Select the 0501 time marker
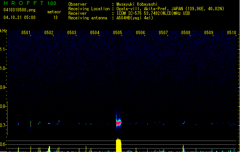Image resolution: width=240 pixels, height=152 pixels. click(26, 33)
